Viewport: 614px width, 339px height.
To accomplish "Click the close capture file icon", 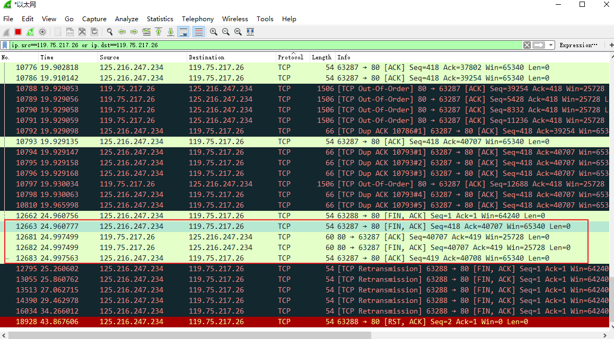I will point(82,32).
